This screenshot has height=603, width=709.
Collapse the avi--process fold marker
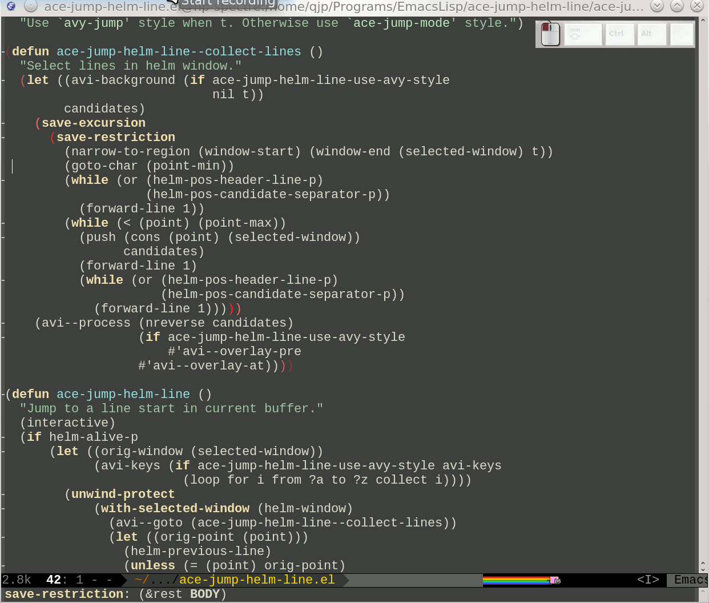(x=3, y=323)
